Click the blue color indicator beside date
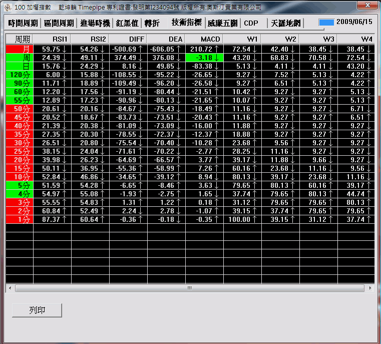This screenshot has width=381, height=344. 326,23
